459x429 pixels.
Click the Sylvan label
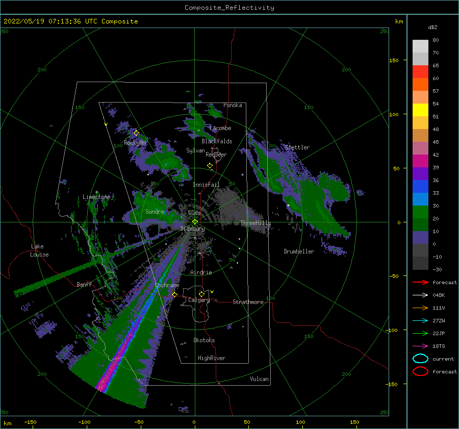click(195, 150)
